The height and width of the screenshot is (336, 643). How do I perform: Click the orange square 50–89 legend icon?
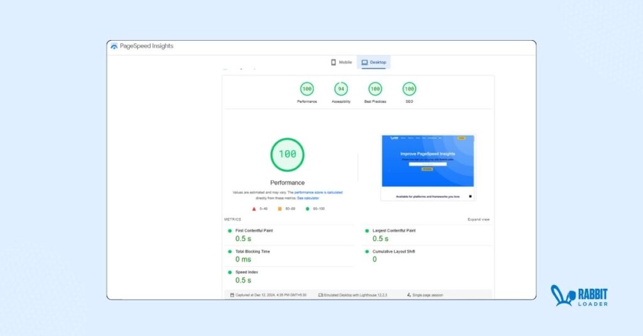pyautogui.click(x=279, y=209)
